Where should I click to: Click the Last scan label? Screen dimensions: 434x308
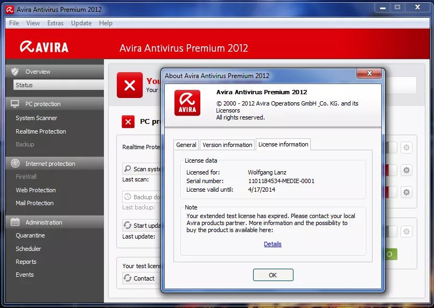tap(135, 179)
